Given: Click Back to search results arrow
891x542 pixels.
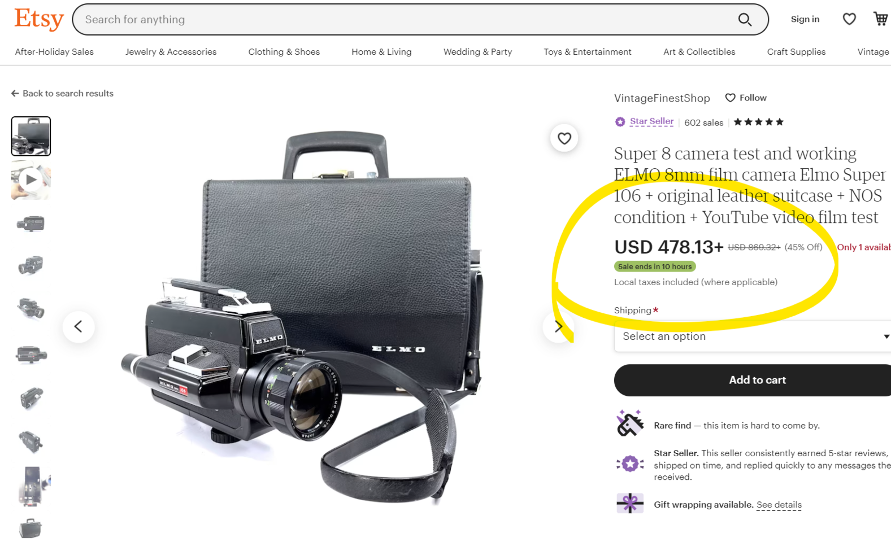Looking at the screenshot, I should pyautogui.click(x=15, y=94).
